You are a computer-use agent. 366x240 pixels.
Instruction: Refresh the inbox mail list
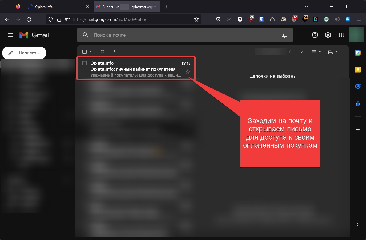pos(103,52)
